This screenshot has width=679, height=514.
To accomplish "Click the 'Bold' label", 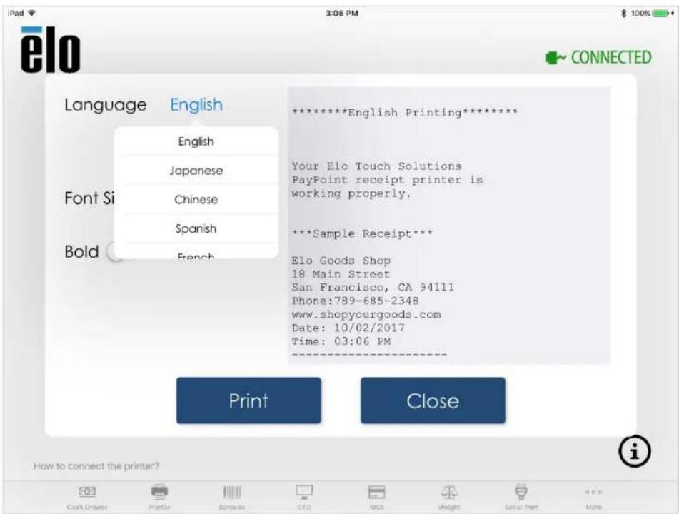I will (81, 251).
